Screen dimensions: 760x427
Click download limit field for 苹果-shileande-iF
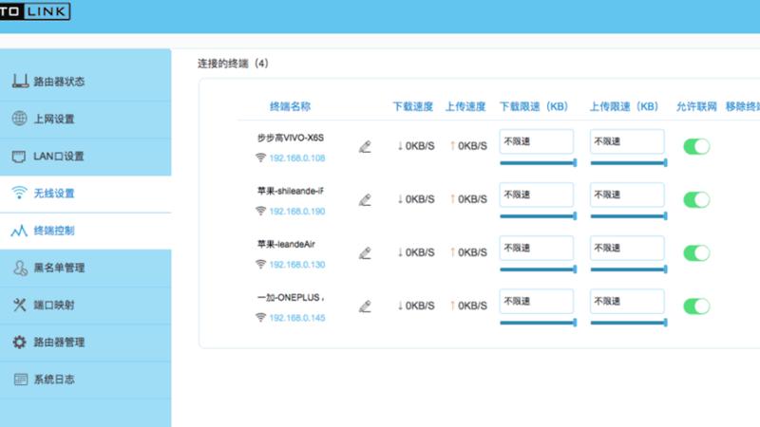click(537, 195)
